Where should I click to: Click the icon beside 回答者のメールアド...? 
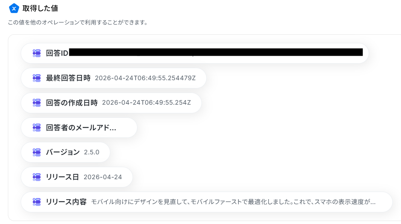coord(37,128)
